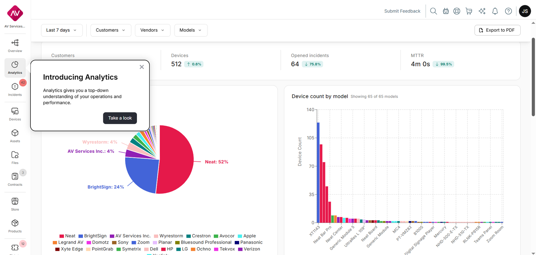Screen dimensions: 536x255
Task: Click the search magnifier icon
Action: [x=433, y=11]
